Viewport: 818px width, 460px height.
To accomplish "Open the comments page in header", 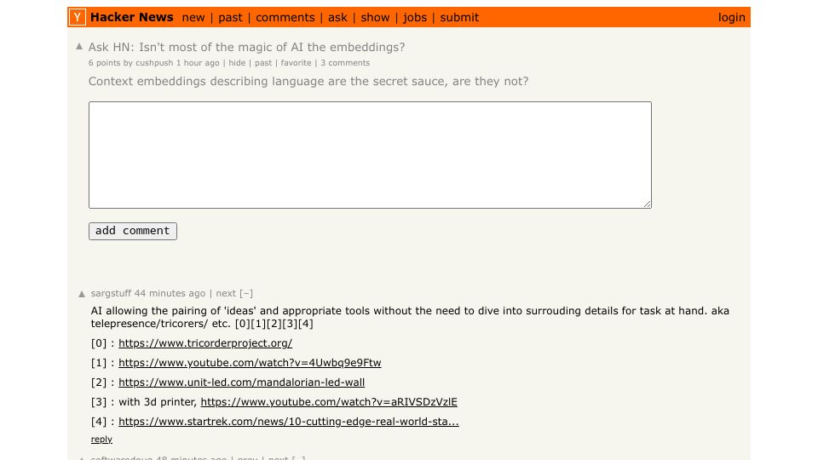I will pyautogui.click(x=285, y=18).
